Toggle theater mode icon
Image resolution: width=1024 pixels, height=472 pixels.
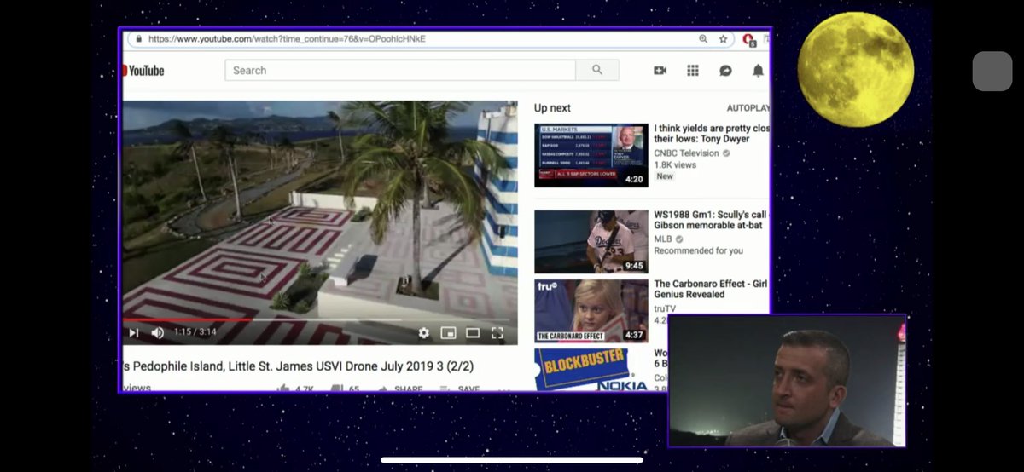(x=473, y=333)
